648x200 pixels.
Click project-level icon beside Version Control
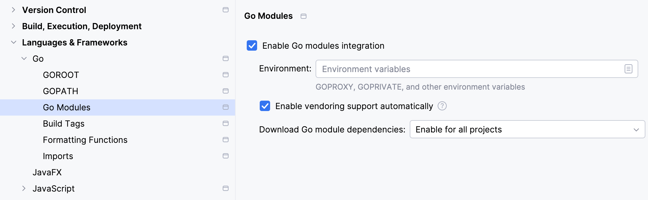coord(226,10)
